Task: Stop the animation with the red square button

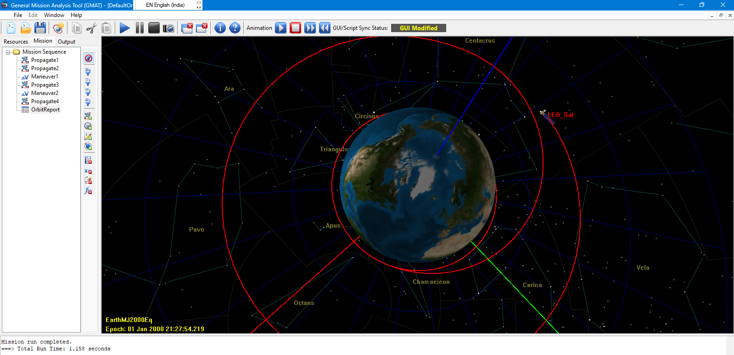Action: pyautogui.click(x=296, y=28)
